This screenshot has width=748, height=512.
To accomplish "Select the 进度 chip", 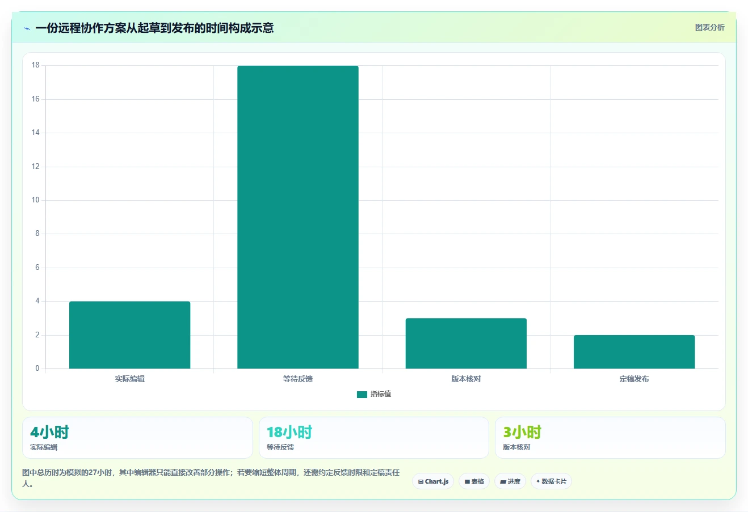I will point(510,481).
